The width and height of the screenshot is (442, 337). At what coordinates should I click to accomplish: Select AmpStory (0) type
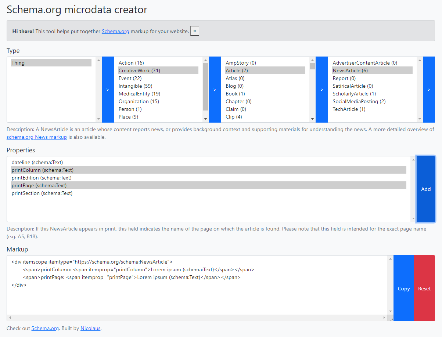(x=265, y=63)
